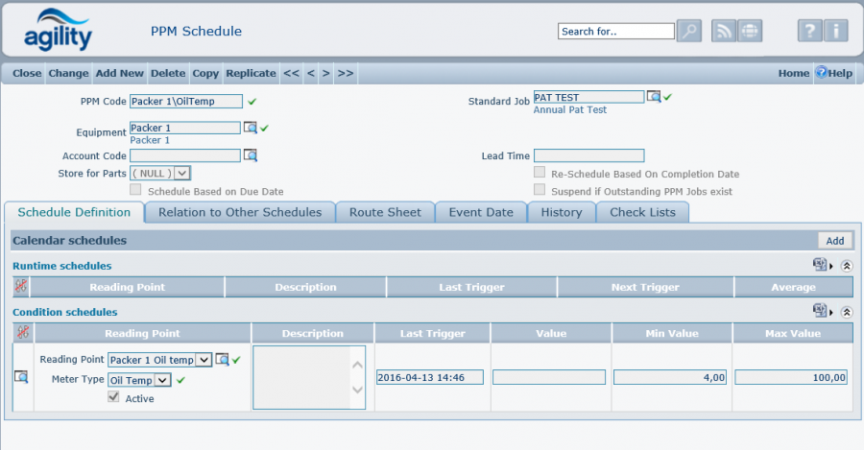Click Replicate in the toolbar
864x450 pixels.
[x=251, y=73]
